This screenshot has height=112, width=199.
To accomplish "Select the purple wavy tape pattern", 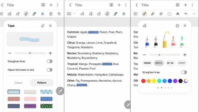I will click(30, 106).
